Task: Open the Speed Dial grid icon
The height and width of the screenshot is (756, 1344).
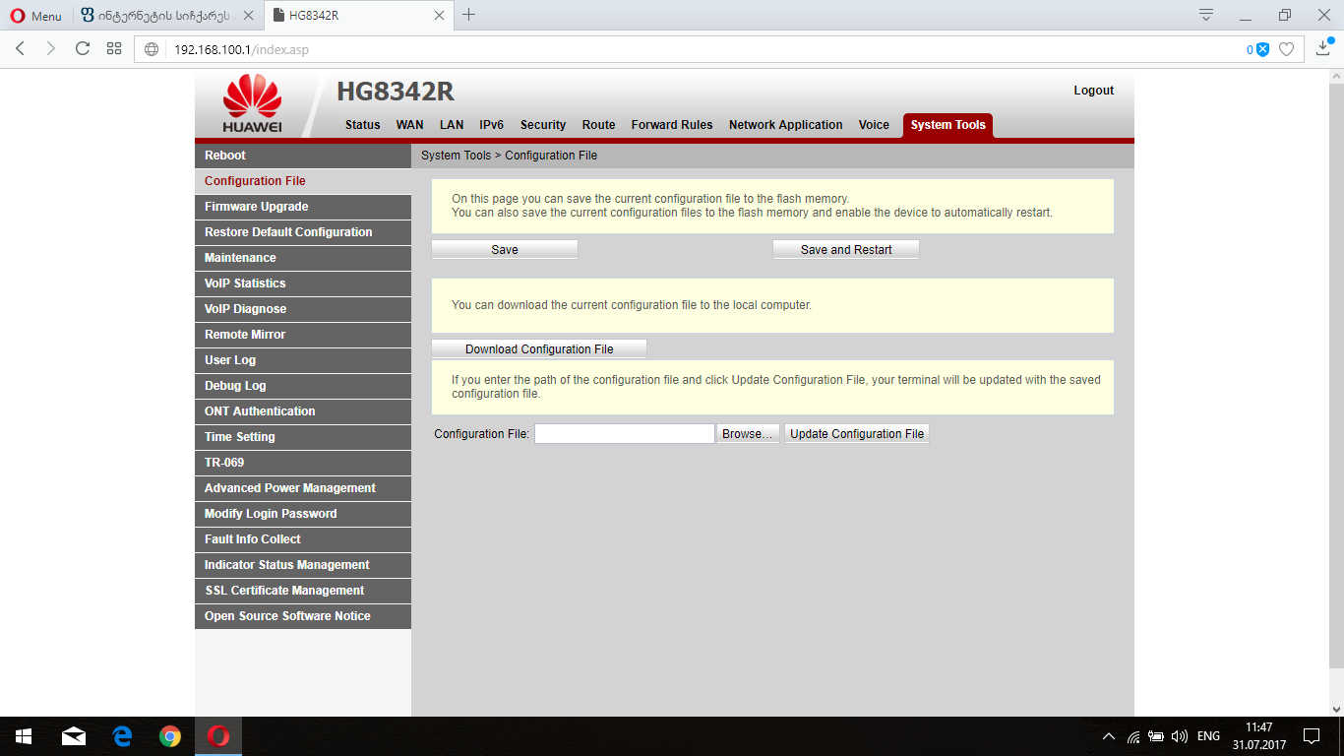Action: point(114,48)
